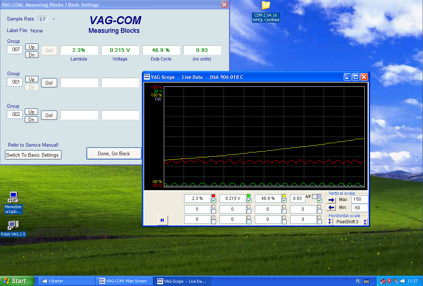Click the left arrow in Vertical scale

(x=331, y=207)
